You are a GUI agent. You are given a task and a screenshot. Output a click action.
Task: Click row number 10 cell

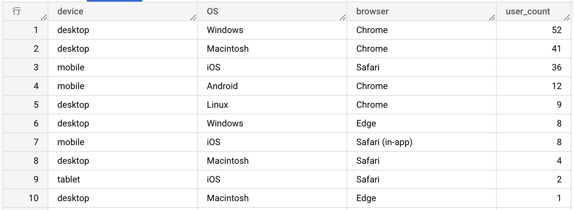26,198
